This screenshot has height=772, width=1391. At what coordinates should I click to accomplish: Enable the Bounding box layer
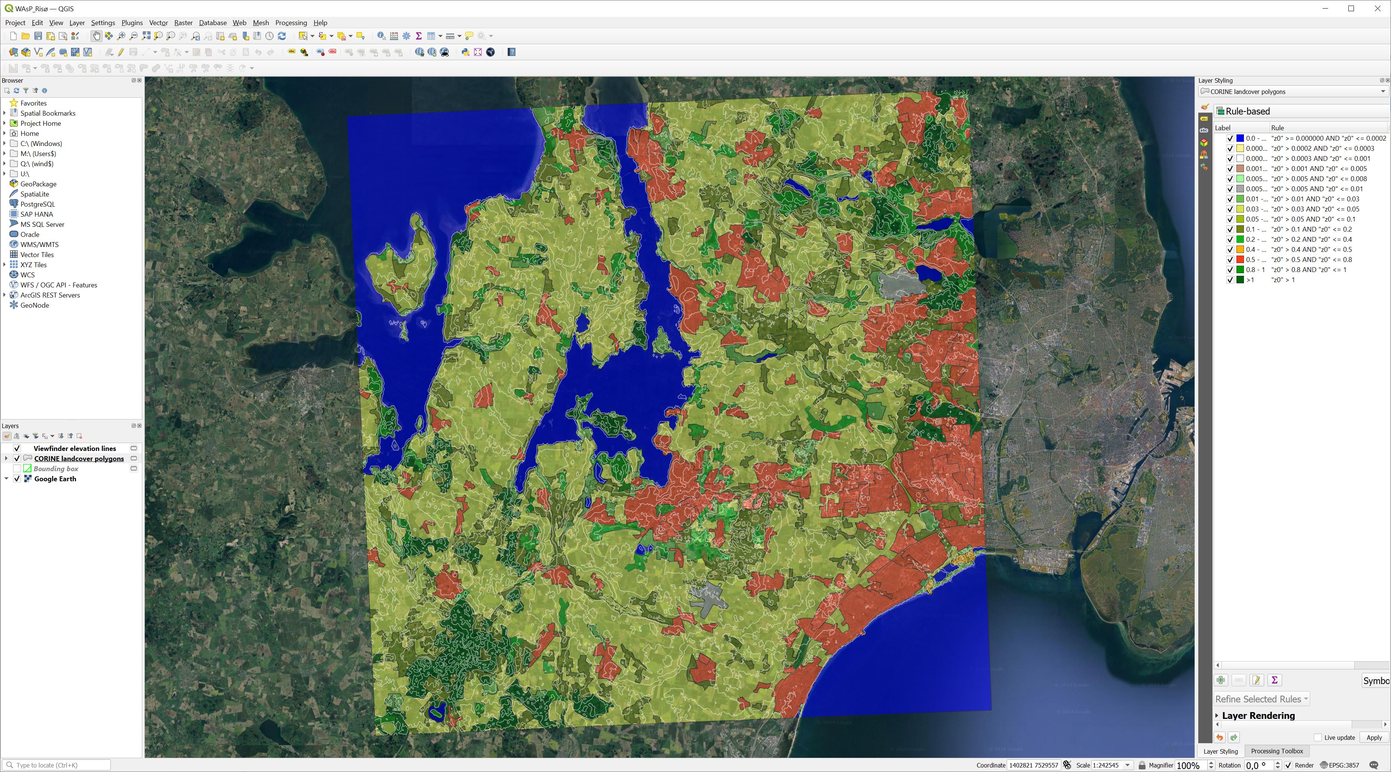[18, 469]
